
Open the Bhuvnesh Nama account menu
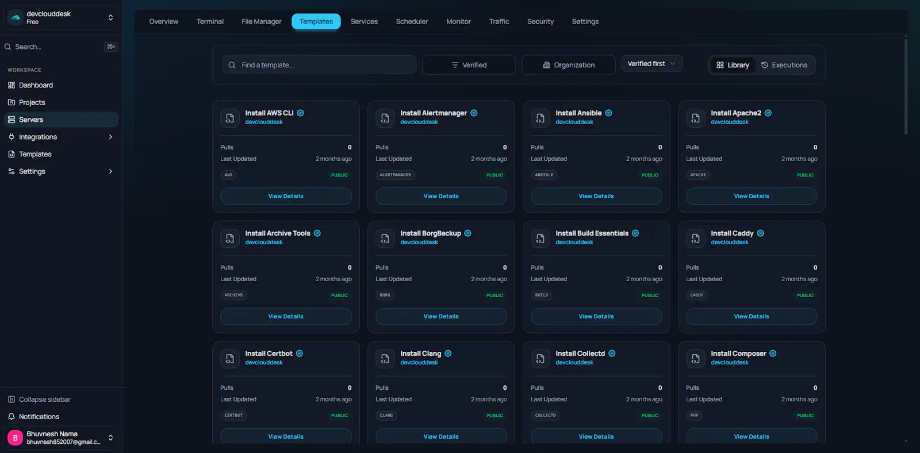(x=62, y=438)
